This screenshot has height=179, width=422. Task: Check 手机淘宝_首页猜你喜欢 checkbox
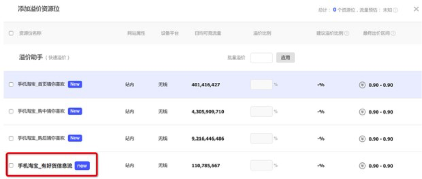(x=11, y=85)
